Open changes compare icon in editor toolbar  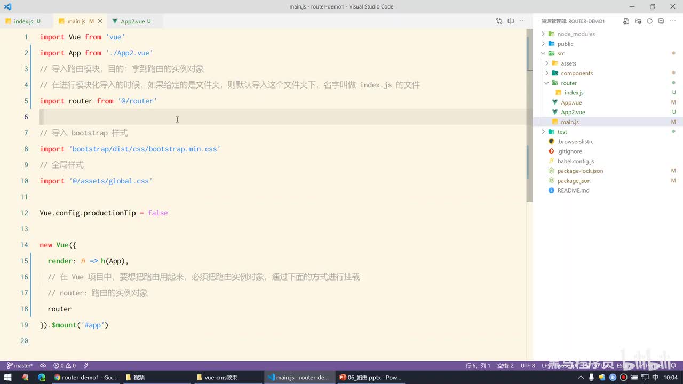(x=499, y=21)
